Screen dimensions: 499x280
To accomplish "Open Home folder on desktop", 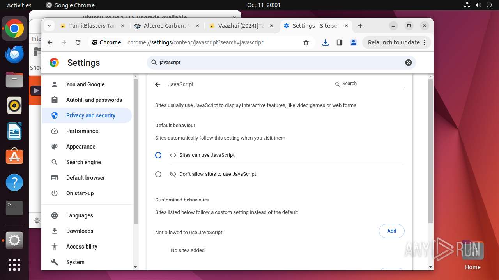I will click(472, 255).
